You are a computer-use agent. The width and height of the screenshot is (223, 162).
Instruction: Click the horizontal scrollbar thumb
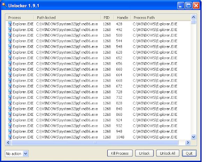coord(95,143)
